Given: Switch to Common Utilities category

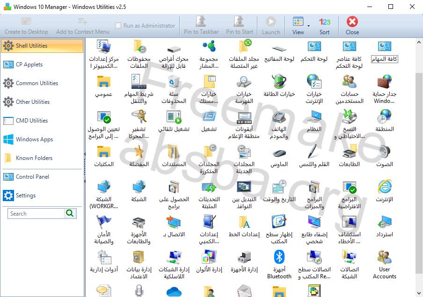Looking at the screenshot, I should [x=43, y=83].
